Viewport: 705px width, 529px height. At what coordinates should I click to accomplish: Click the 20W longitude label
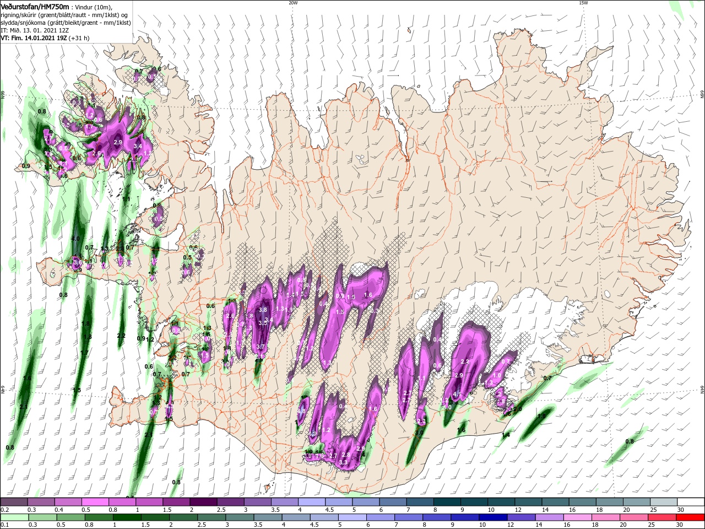pyautogui.click(x=293, y=3)
